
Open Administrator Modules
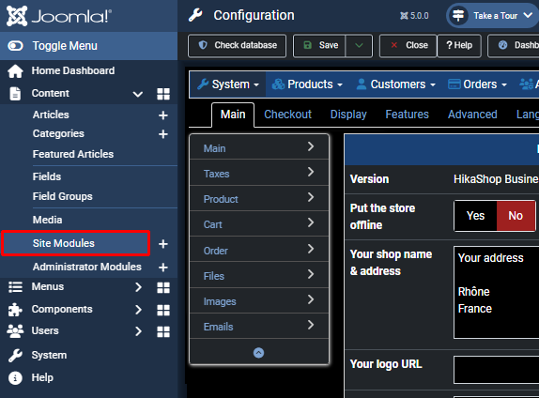tap(87, 267)
